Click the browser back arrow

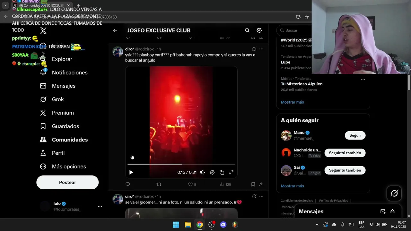click(x=6, y=17)
